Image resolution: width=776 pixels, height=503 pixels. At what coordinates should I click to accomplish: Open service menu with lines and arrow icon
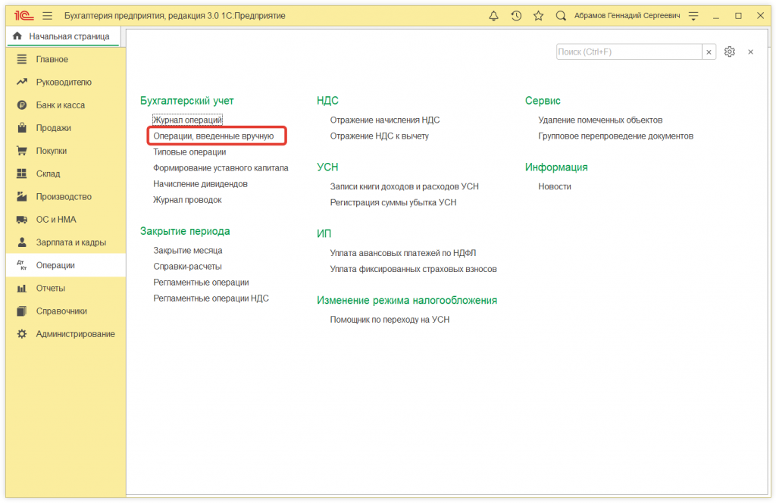pyautogui.click(x=693, y=15)
